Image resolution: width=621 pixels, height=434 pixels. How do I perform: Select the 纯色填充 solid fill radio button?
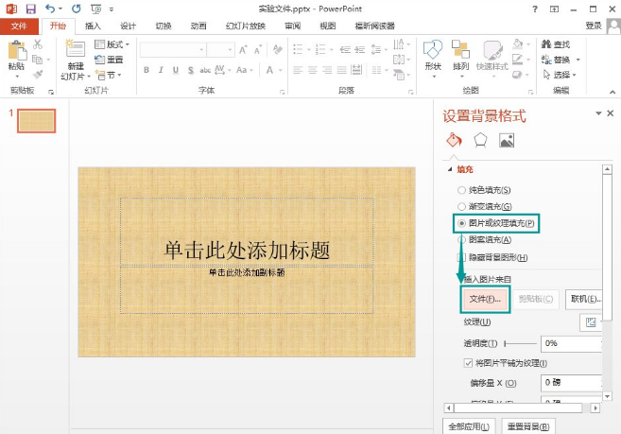[461, 190]
